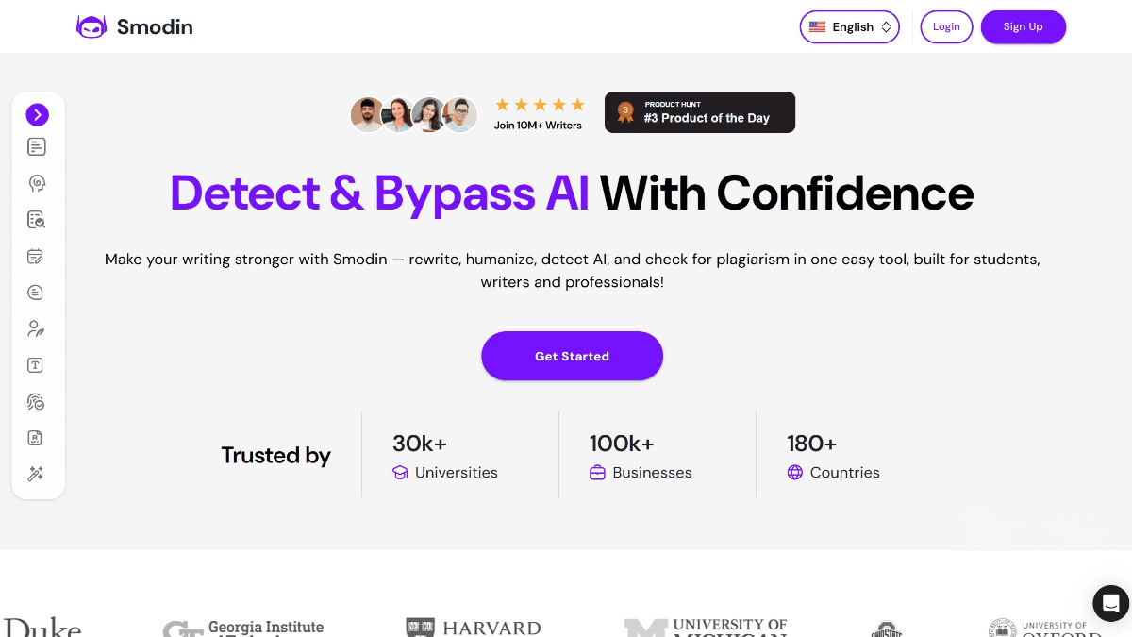Click the 'T' text tool icon in sidebar

(36, 365)
